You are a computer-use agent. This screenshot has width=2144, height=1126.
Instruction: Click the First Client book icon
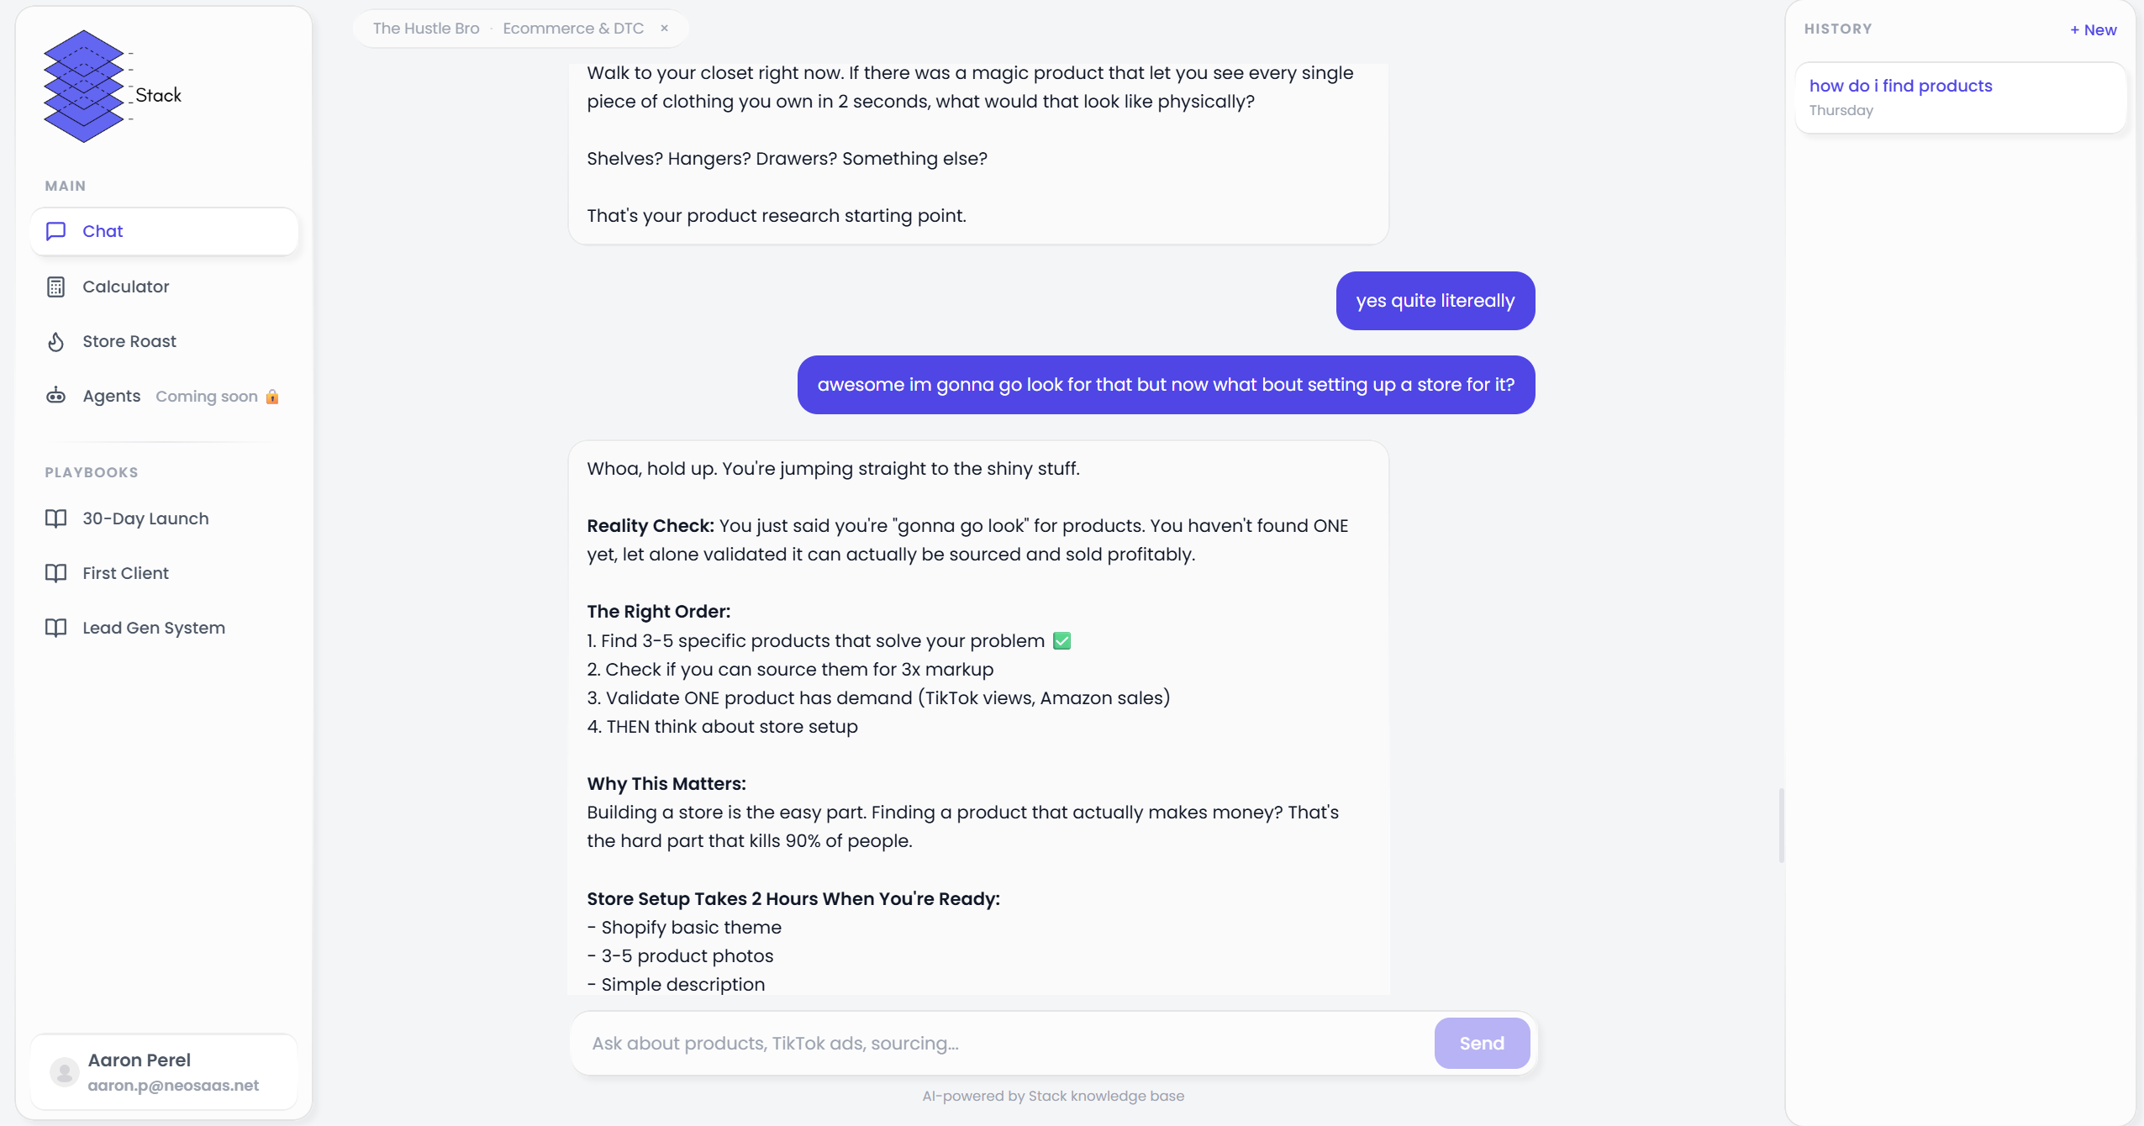(56, 573)
